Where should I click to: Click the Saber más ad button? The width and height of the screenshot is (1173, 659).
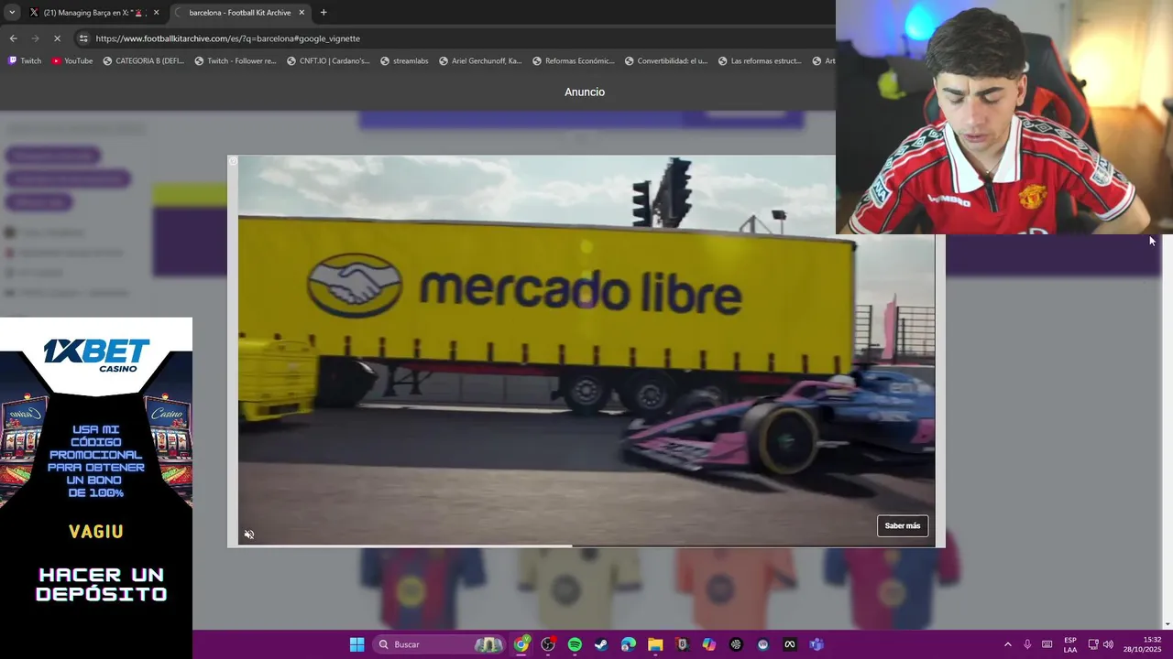tap(903, 526)
